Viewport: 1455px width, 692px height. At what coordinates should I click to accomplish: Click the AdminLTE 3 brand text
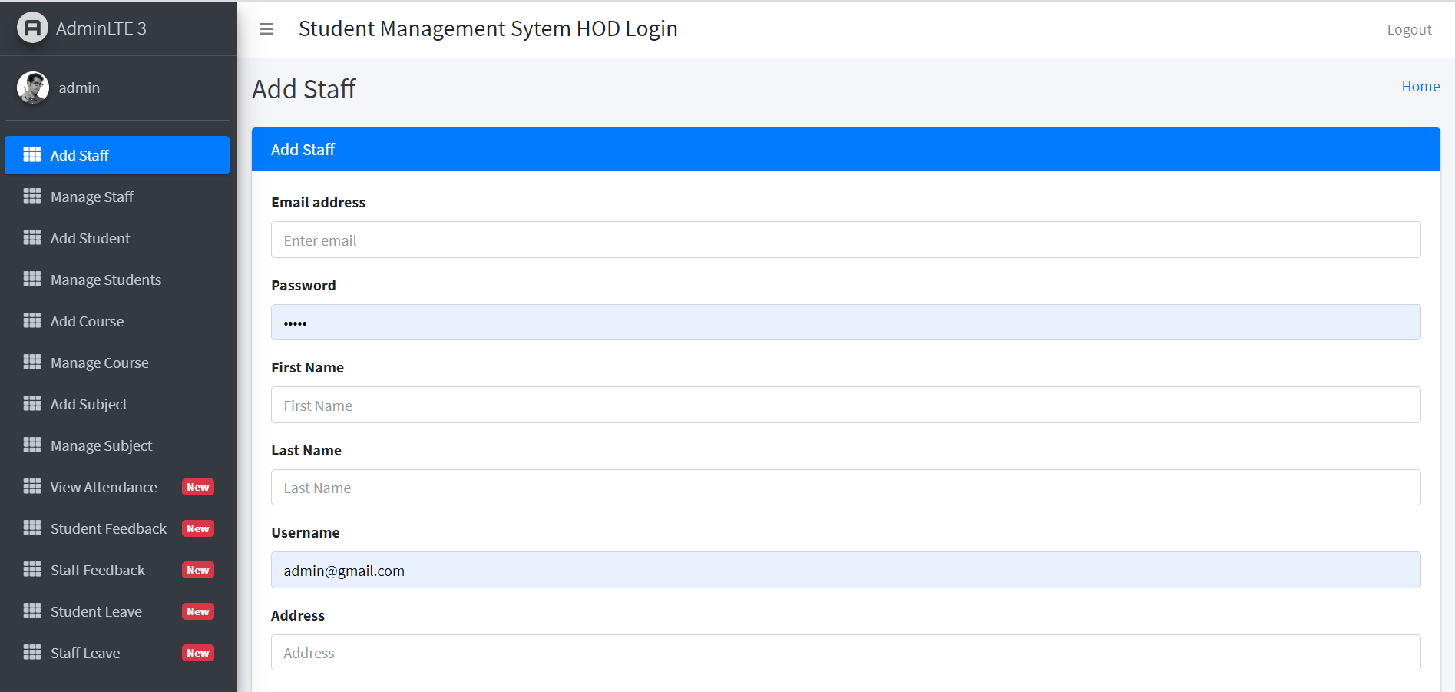(101, 28)
